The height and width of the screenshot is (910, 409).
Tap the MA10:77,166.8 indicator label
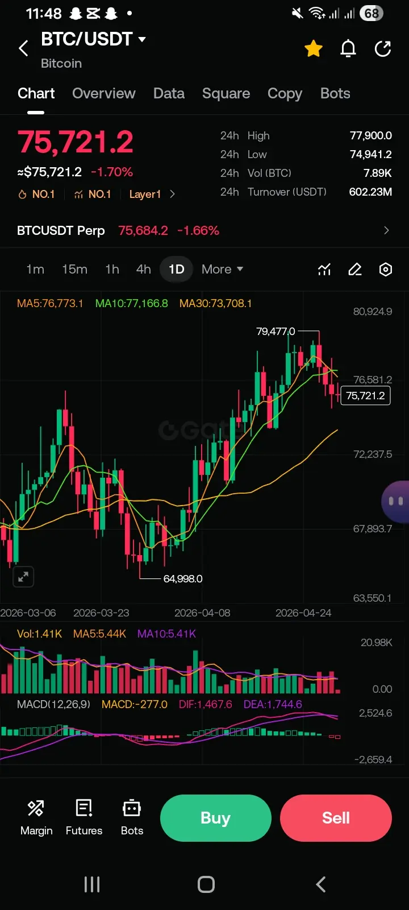click(x=132, y=303)
